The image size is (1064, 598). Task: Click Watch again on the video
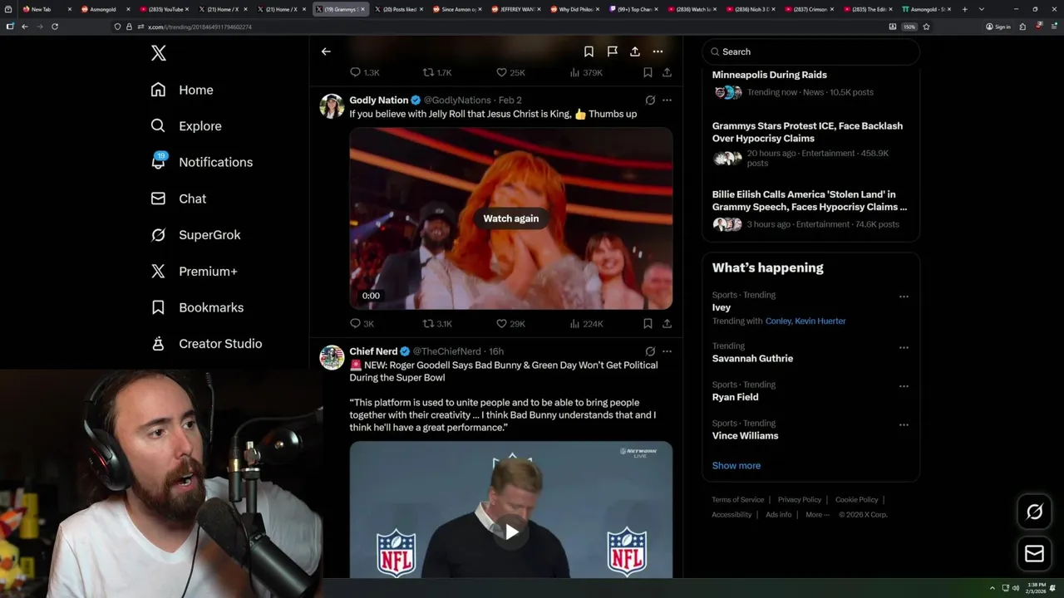click(511, 218)
